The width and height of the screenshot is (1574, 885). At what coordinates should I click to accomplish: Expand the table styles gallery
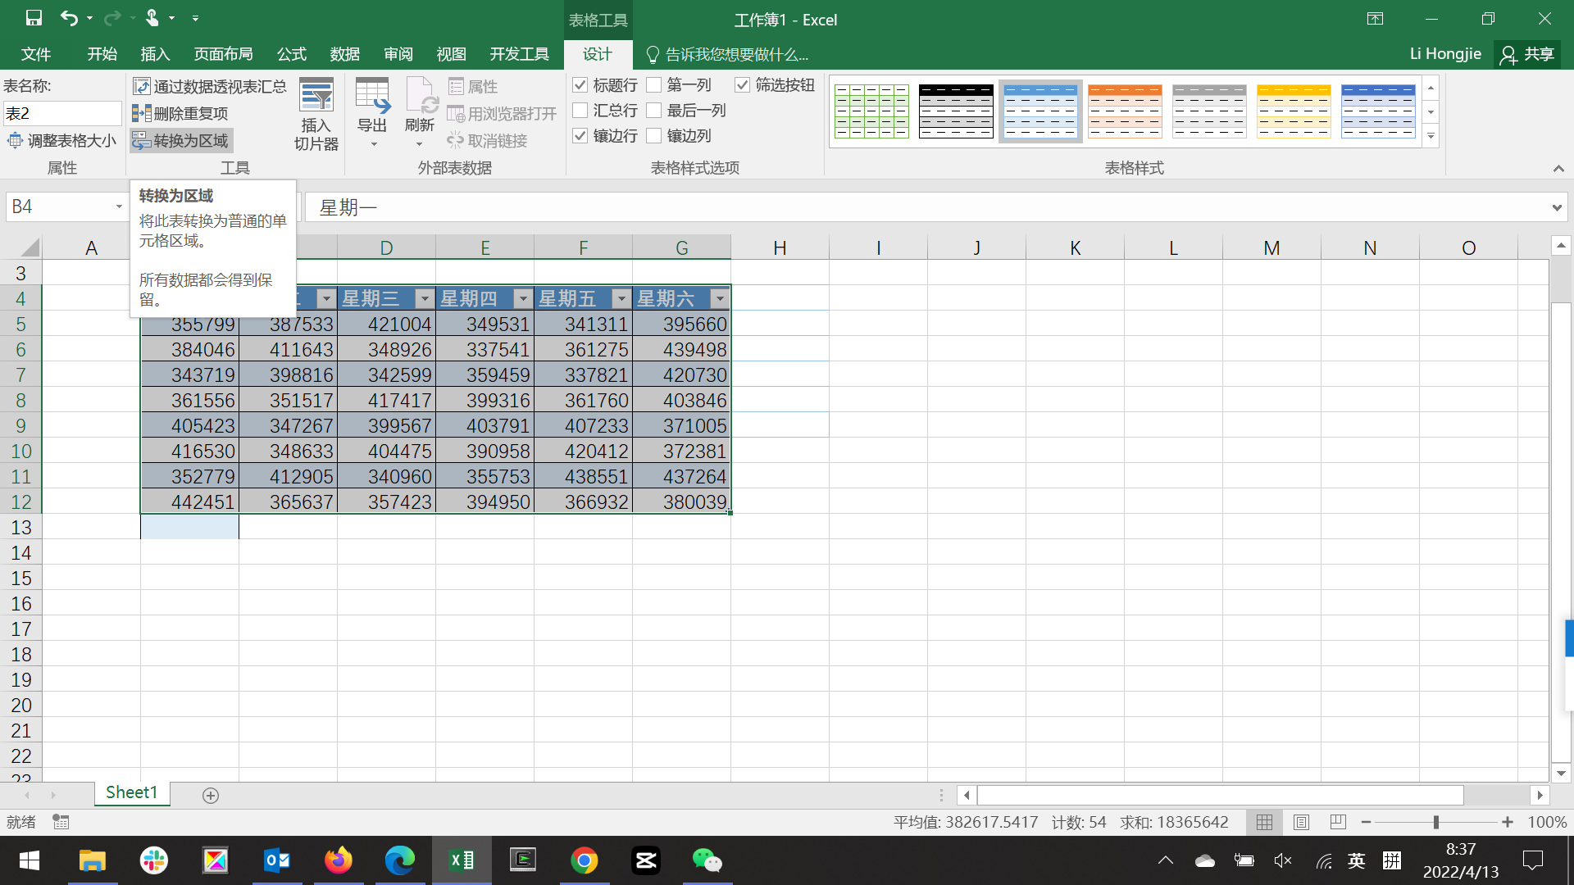tap(1431, 137)
